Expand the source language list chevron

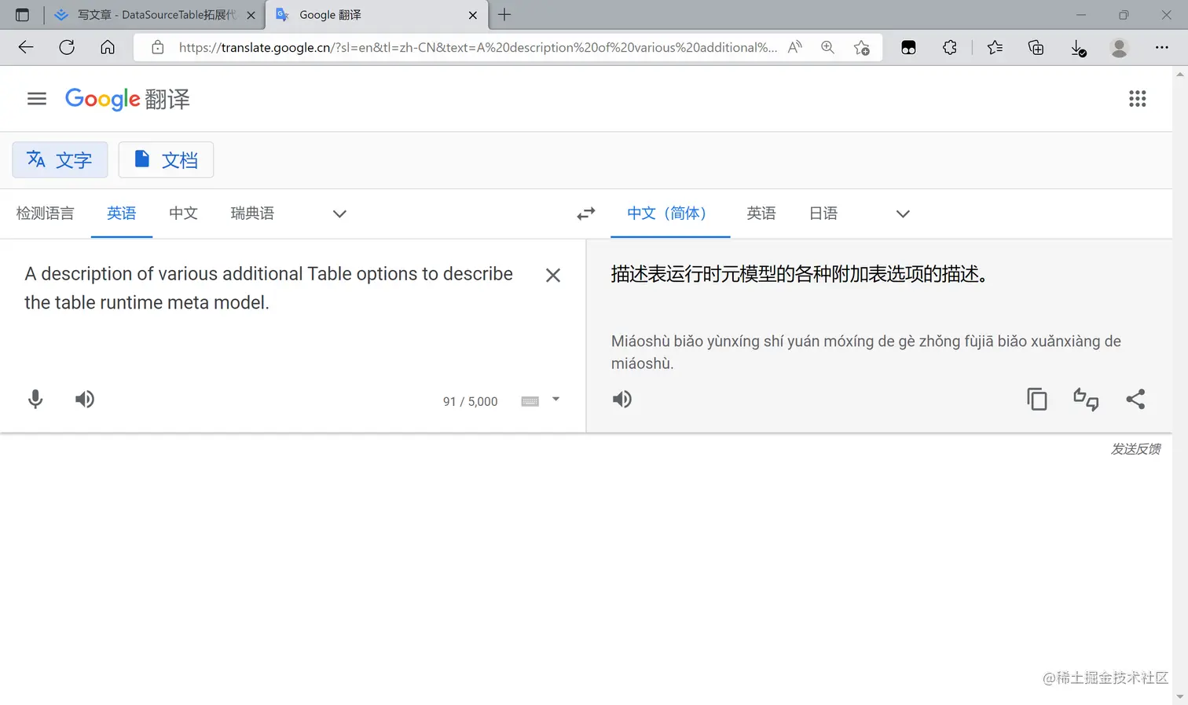click(339, 214)
